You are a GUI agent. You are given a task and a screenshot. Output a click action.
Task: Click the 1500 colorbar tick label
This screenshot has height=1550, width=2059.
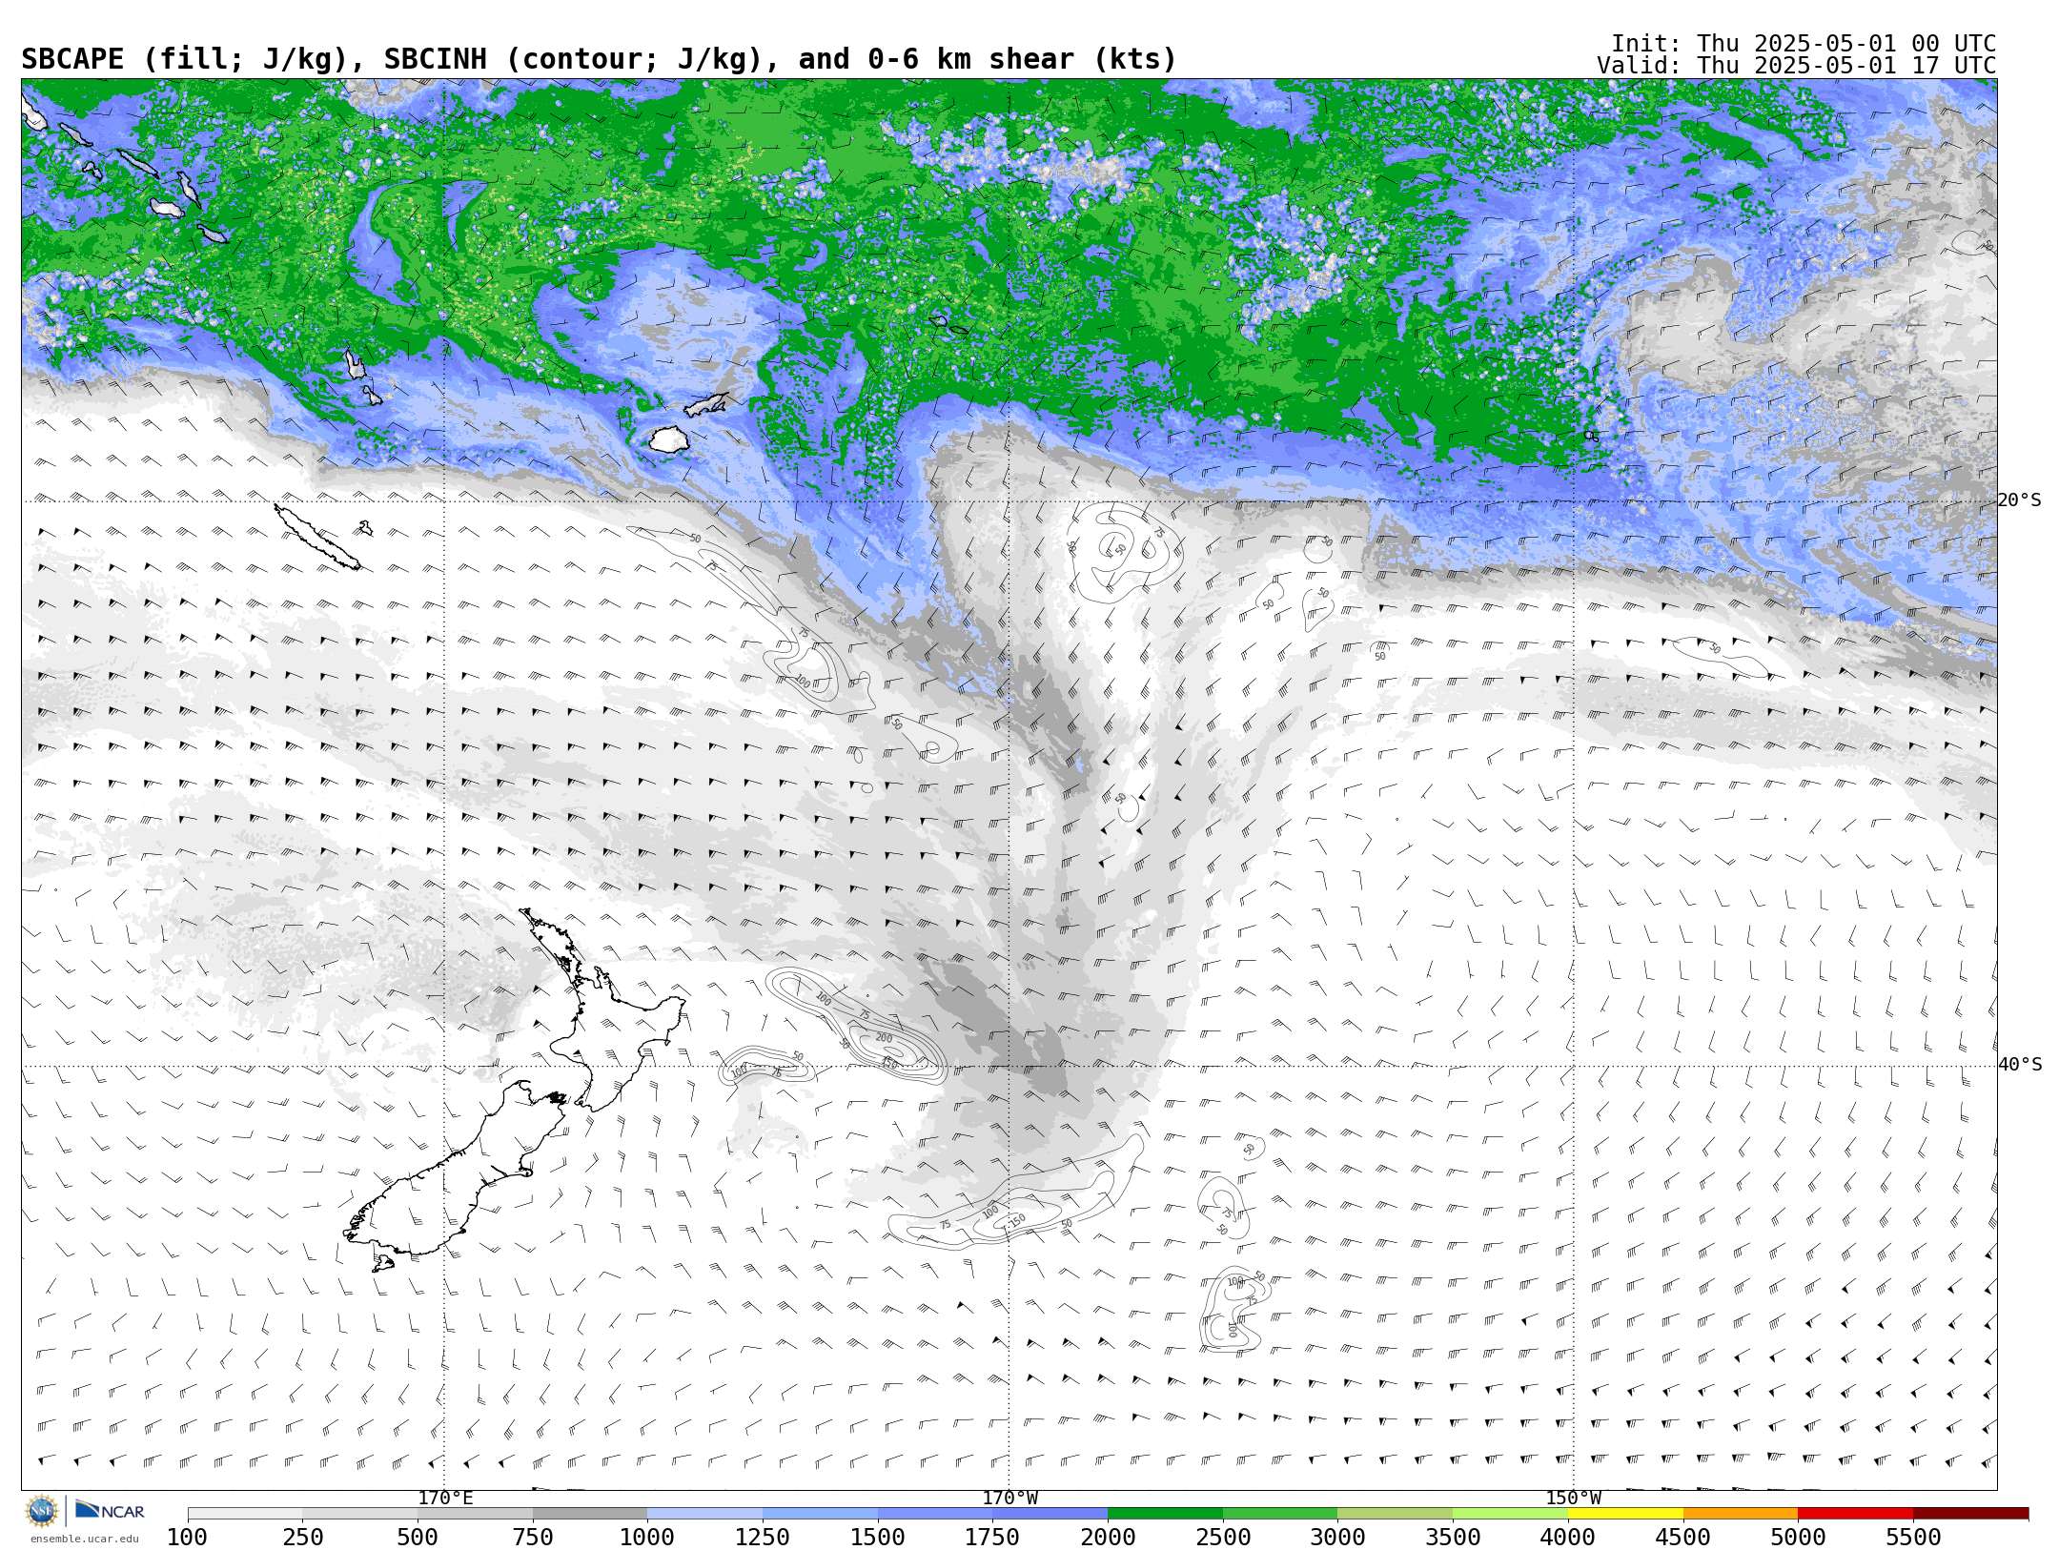pos(878,1538)
